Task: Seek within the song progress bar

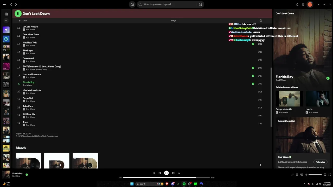Action: (166, 177)
